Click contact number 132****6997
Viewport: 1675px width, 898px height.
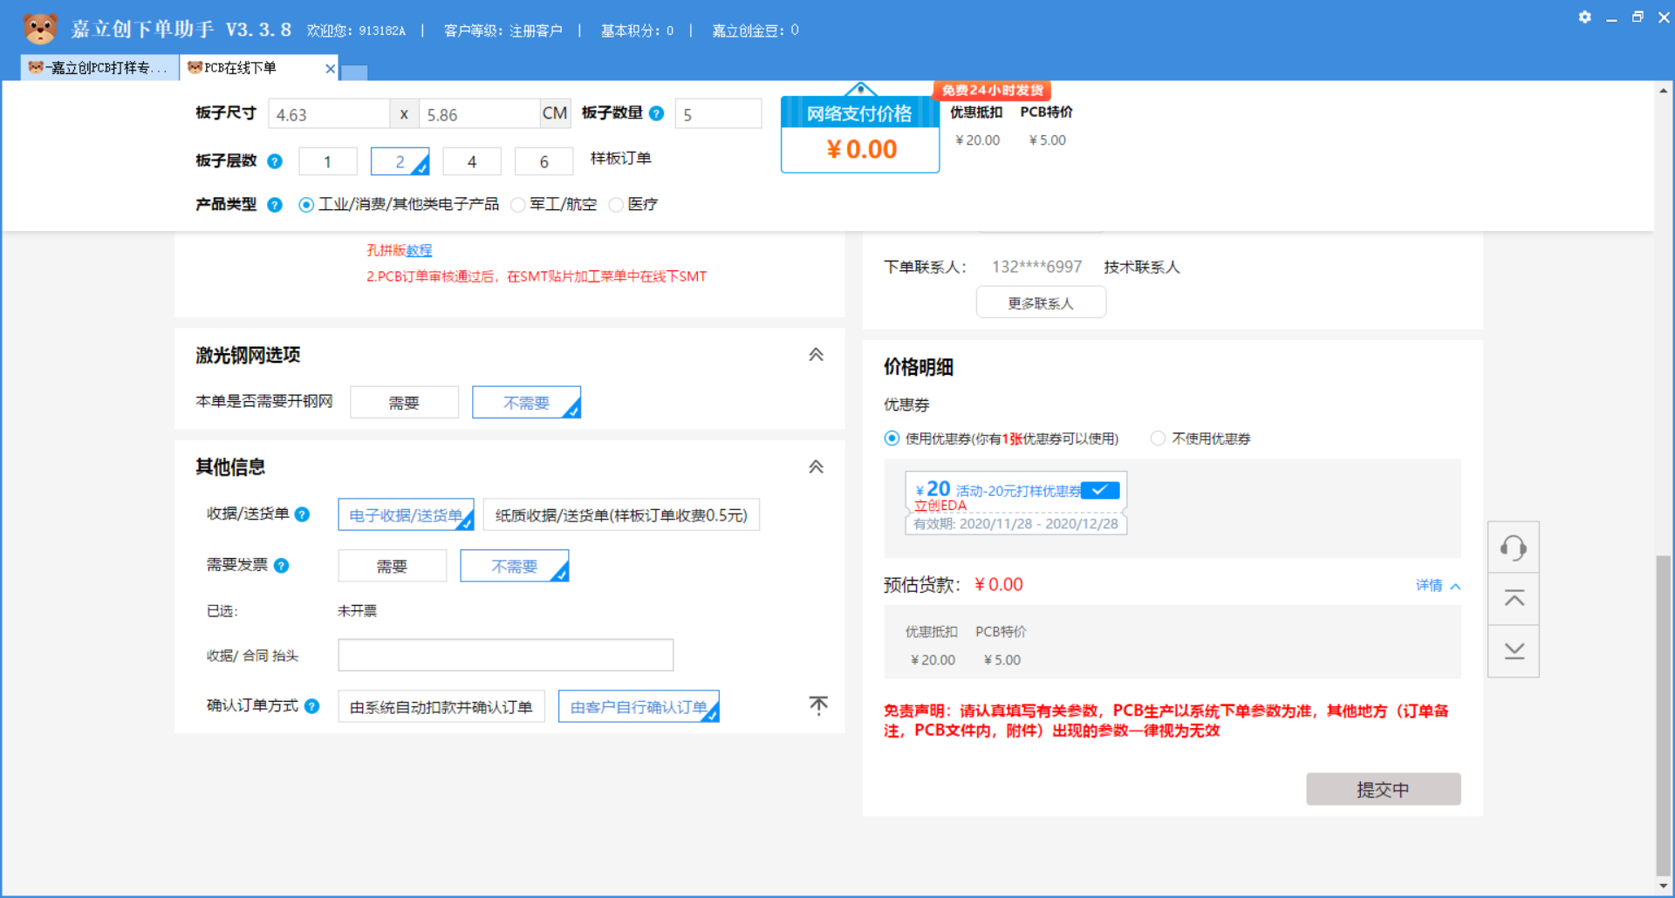click(x=1036, y=267)
